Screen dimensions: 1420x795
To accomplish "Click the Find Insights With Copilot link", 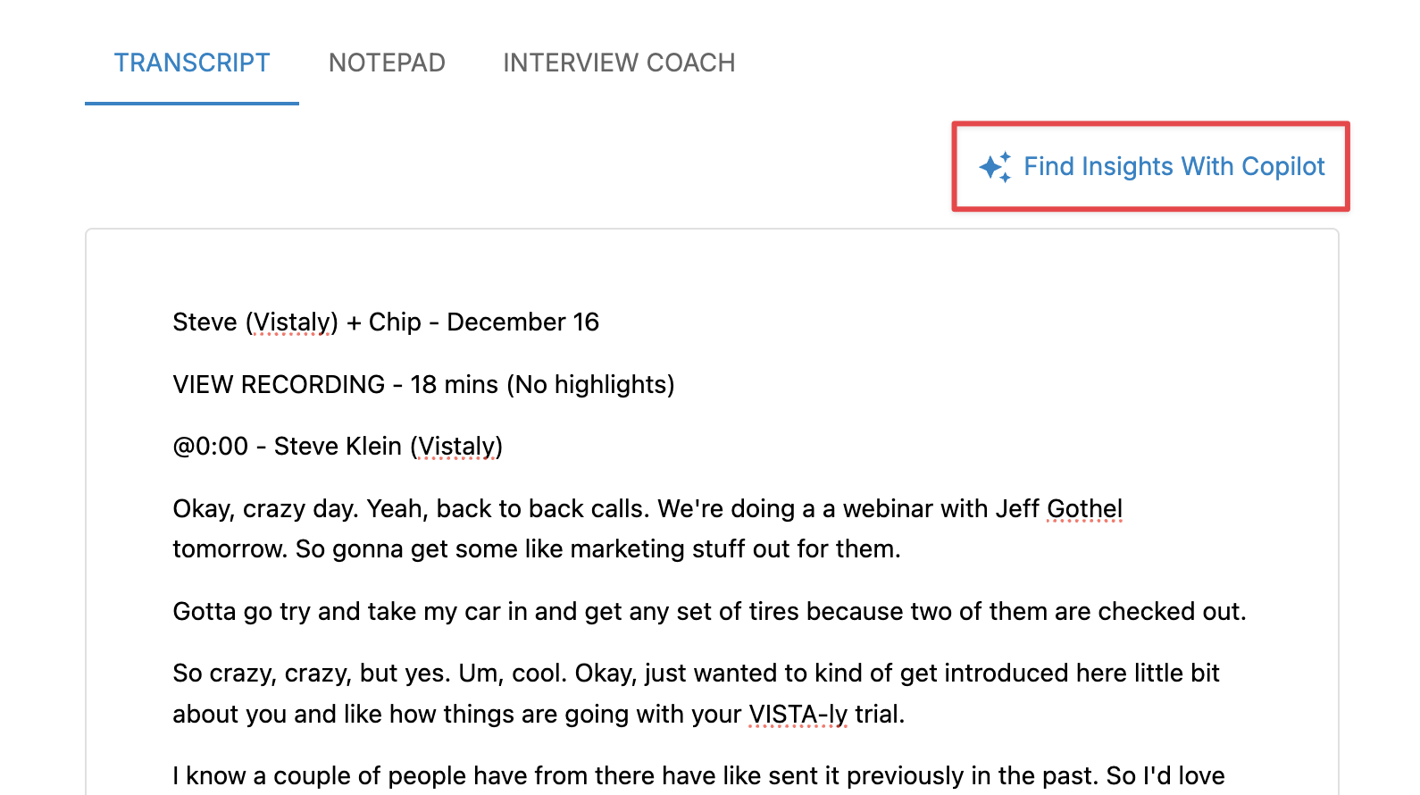I will (x=1174, y=167).
